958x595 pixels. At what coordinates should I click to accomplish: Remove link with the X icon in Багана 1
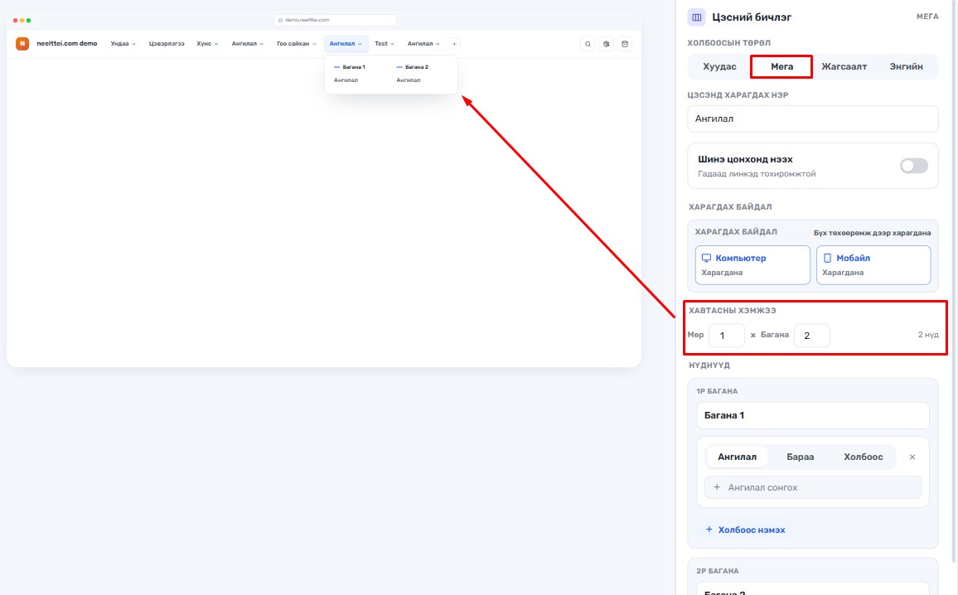click(x=912, y=457)
